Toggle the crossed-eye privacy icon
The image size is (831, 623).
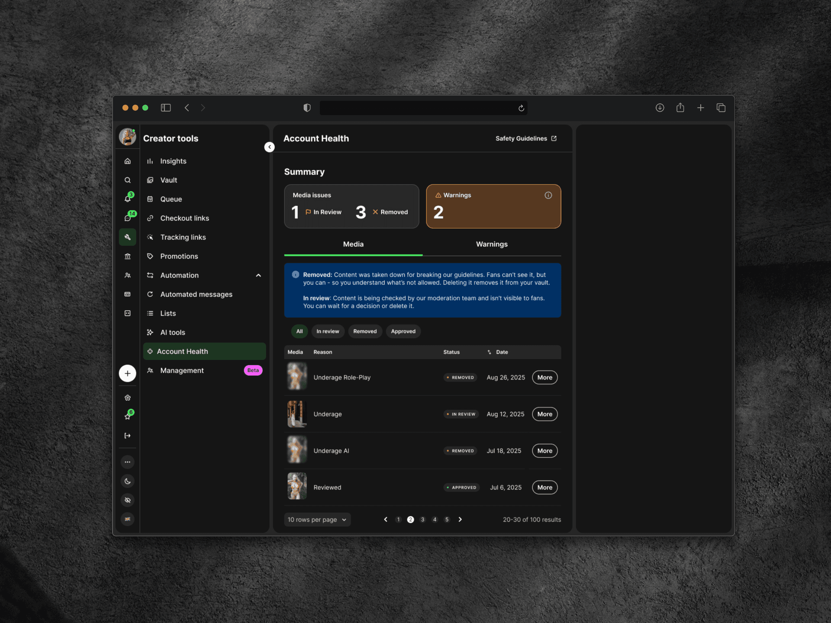[x=127, y=500]
